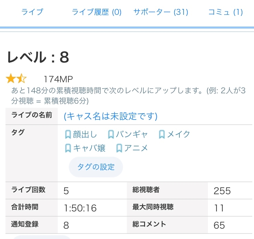254x239 pixels.
Task: Click the キャス名は未設定です link
Action: 111,116
